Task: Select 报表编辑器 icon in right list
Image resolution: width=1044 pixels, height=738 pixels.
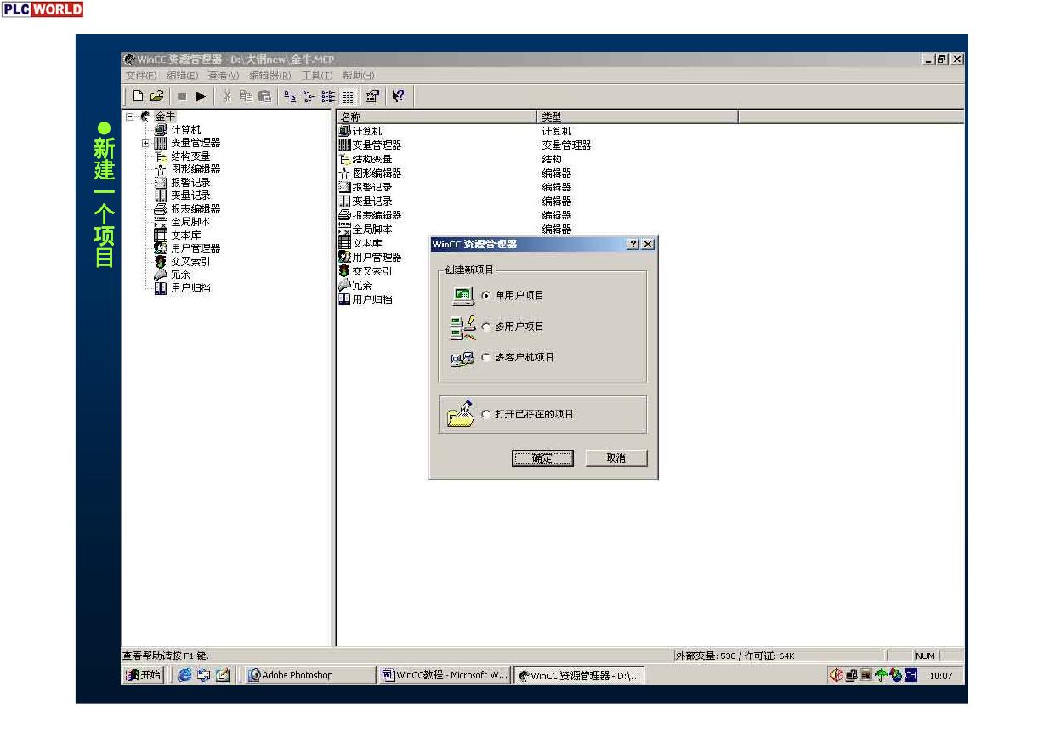Action: click(x=344, y=215)
